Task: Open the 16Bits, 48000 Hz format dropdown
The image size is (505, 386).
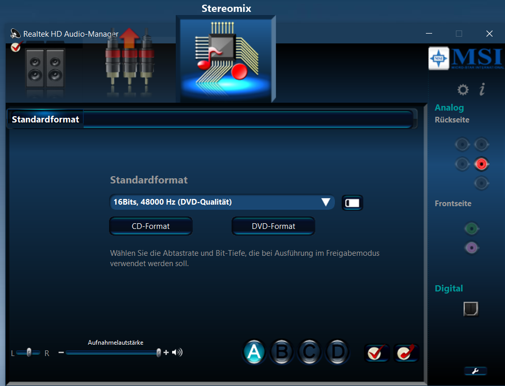Action: 222,202
